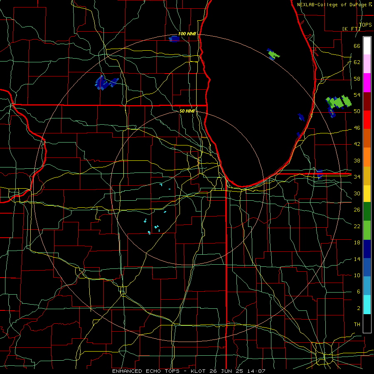Screen dimensions: 374x374
Task: Click the legend value 22
Action: pyautogui.click(x=357, y=226)
